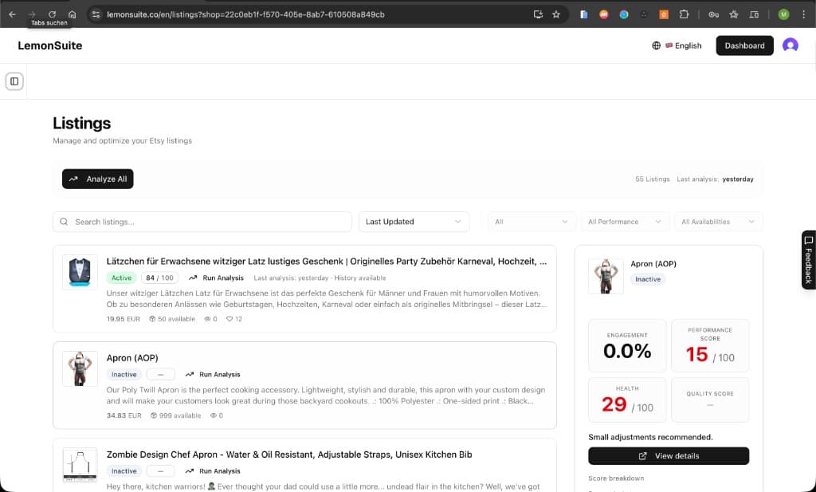
Task: Click '50 available' stock text
Action: click(x=176, y=319)
